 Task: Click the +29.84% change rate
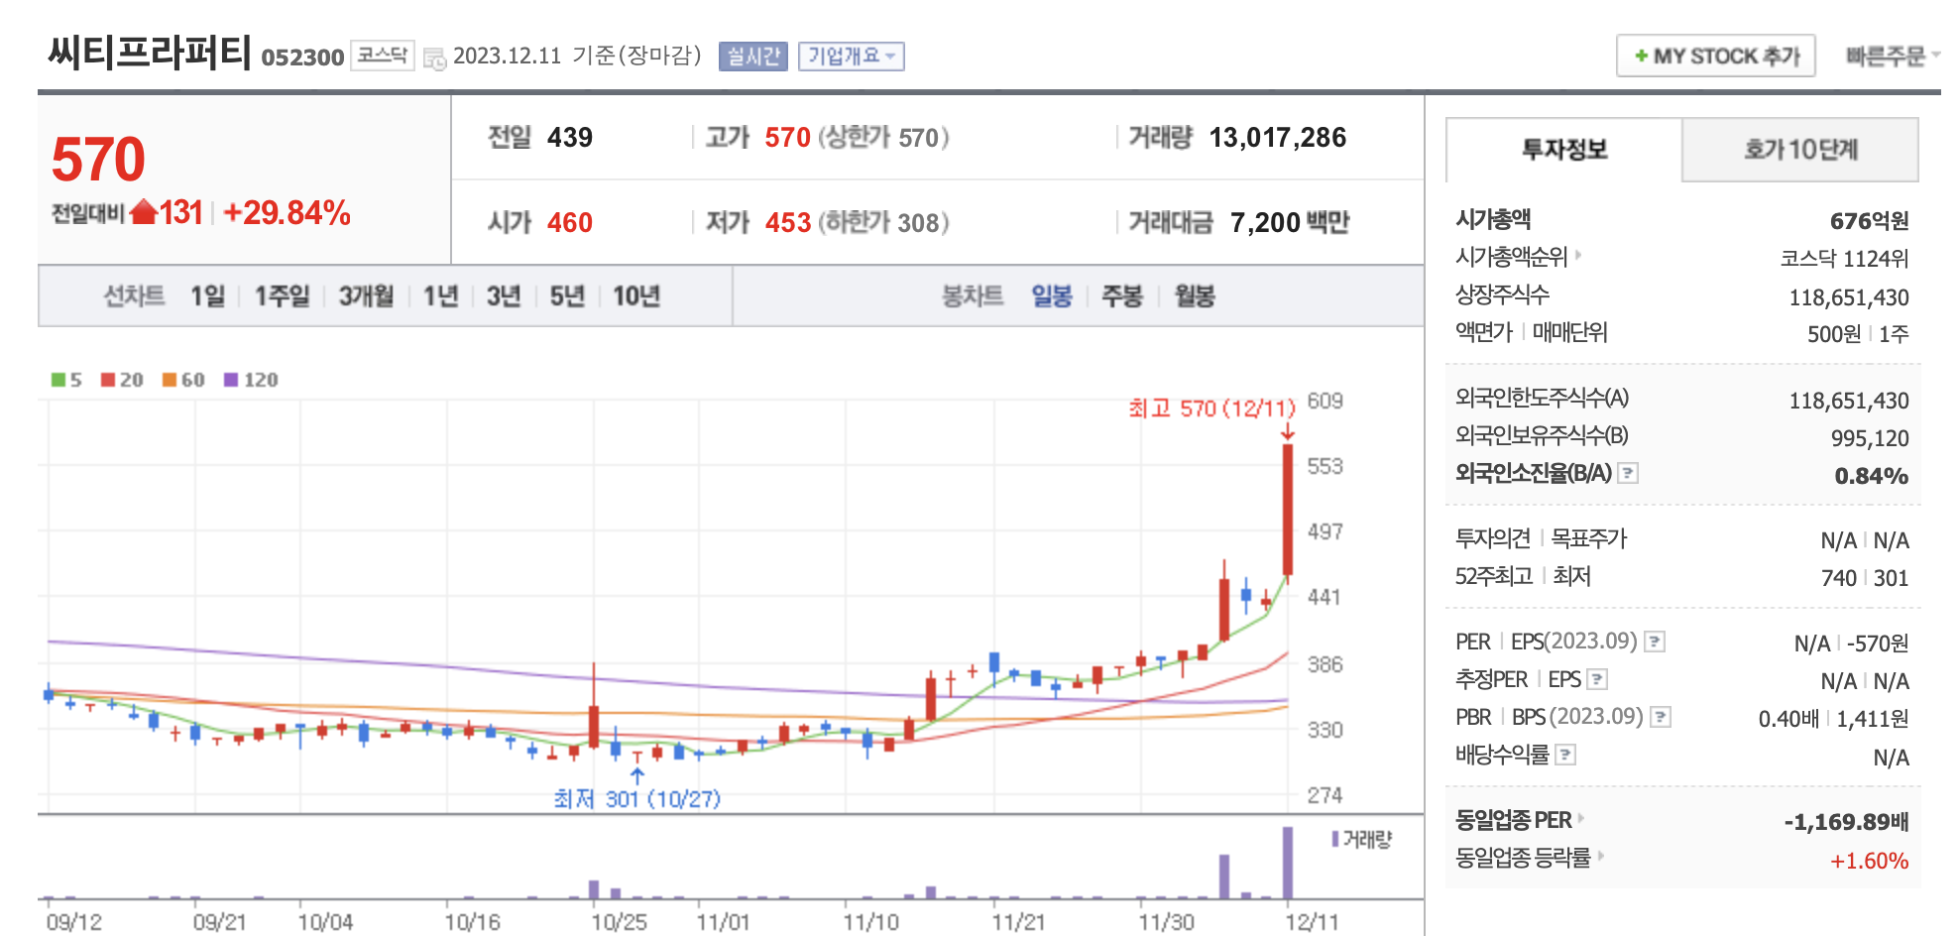tap(287, 212)
